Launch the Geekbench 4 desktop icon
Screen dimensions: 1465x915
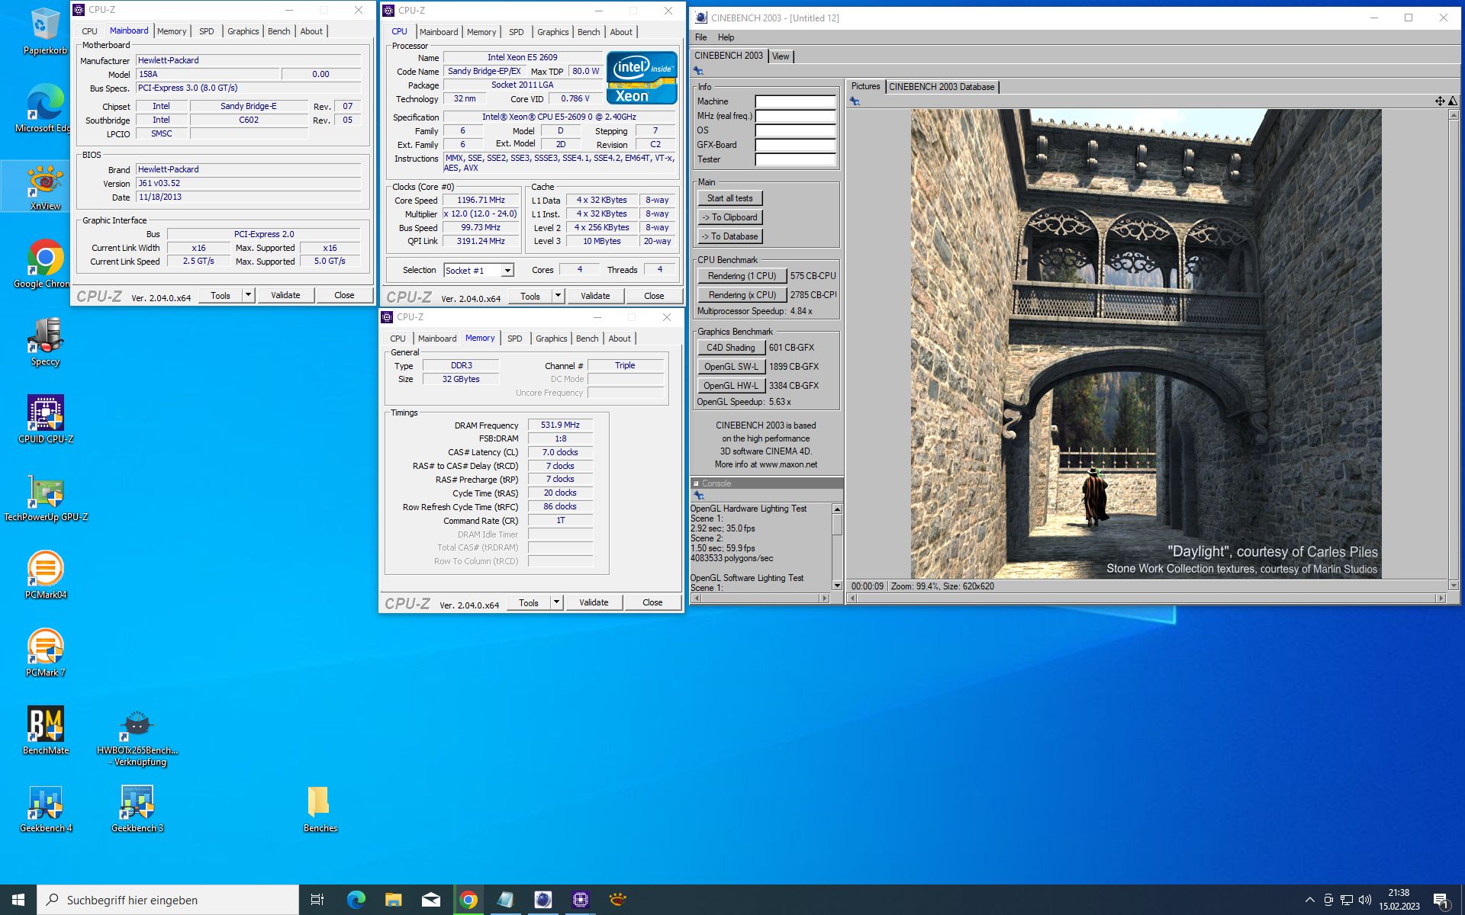[45, 808]
